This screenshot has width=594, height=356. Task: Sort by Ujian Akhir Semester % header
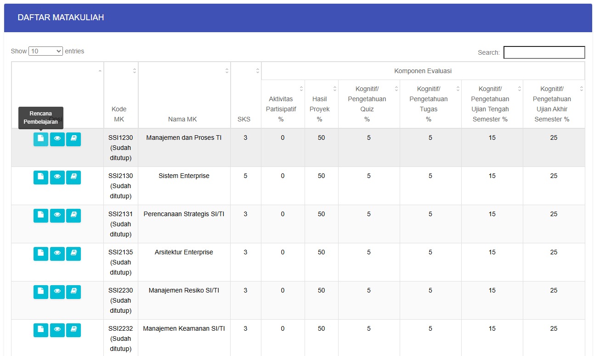pos(554,104)
